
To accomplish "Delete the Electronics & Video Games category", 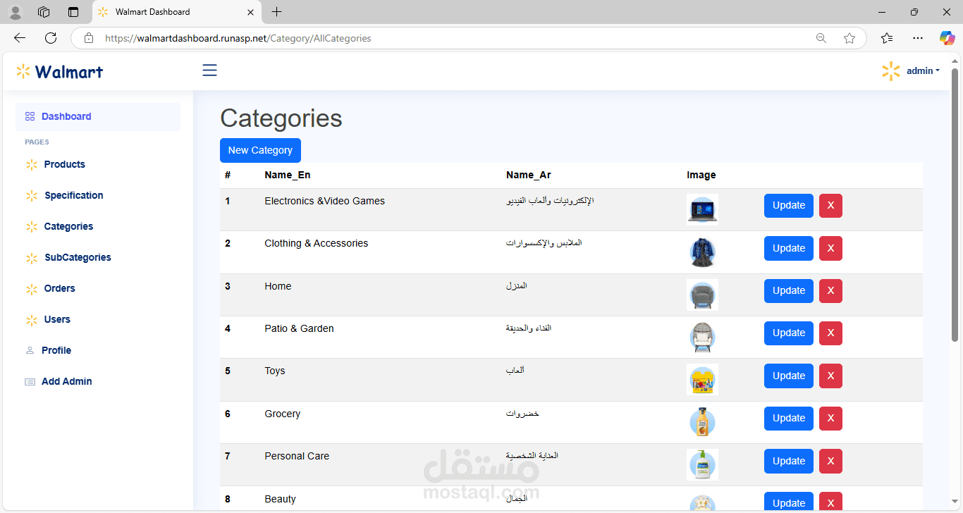I will click(830, 206).
